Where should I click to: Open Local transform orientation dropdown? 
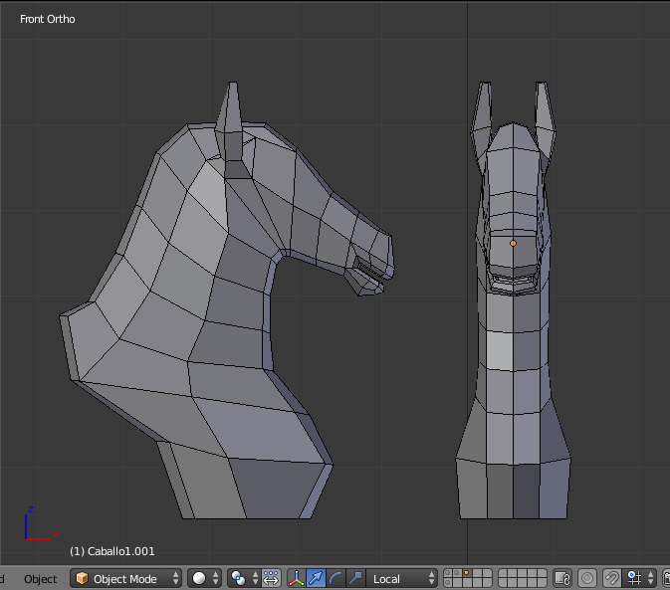403,578
